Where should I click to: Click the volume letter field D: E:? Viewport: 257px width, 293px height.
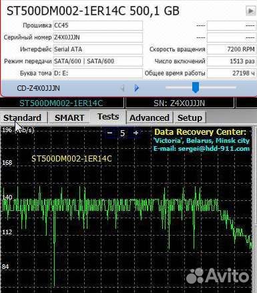click(97, 73)
